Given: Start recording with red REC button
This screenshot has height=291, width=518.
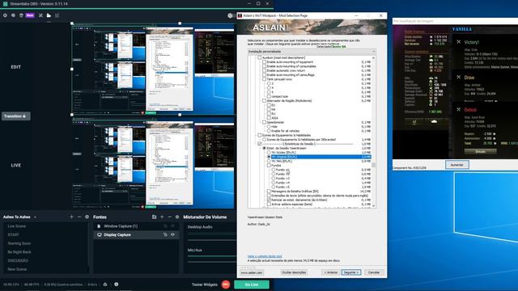Looking at the screenshot, I should click(226, 285).
